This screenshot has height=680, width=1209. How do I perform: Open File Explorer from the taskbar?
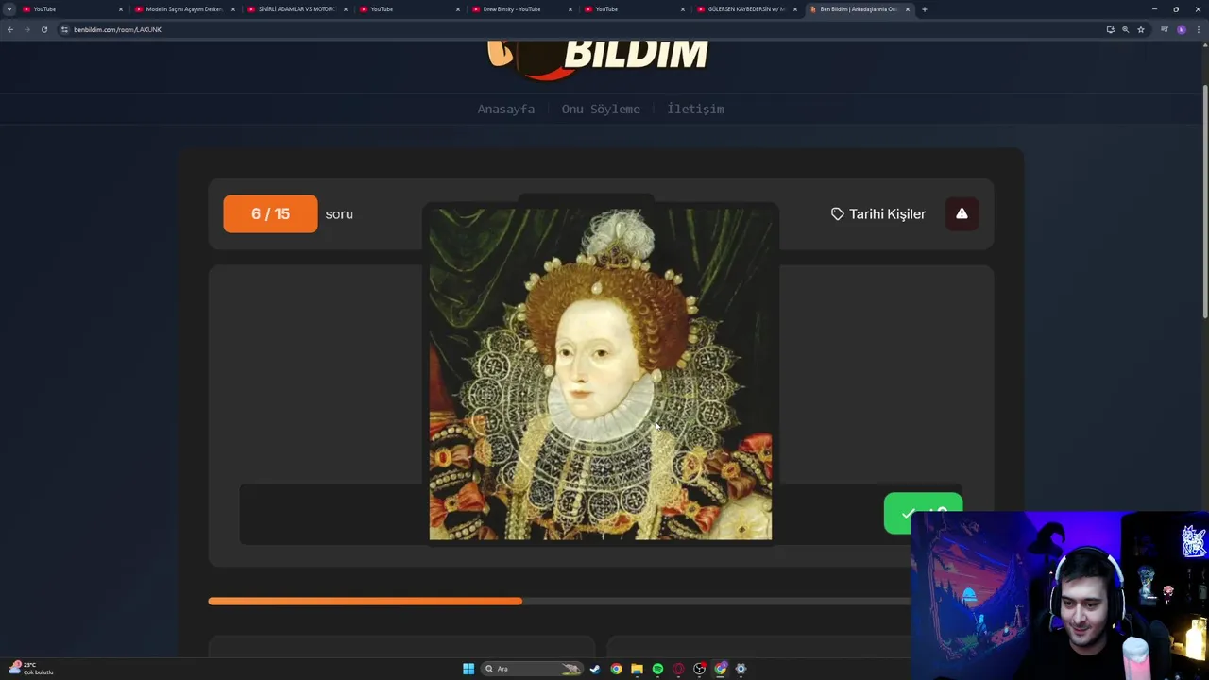pyautogui.click(x=637, y=669)
